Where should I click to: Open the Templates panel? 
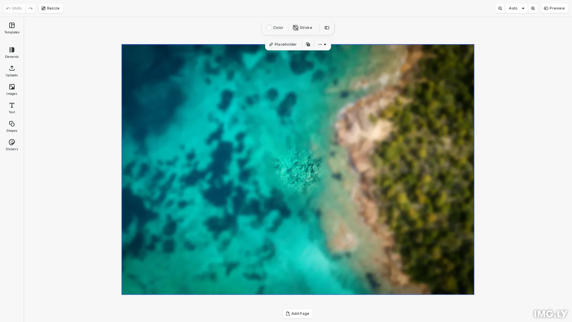click(12, 28)
